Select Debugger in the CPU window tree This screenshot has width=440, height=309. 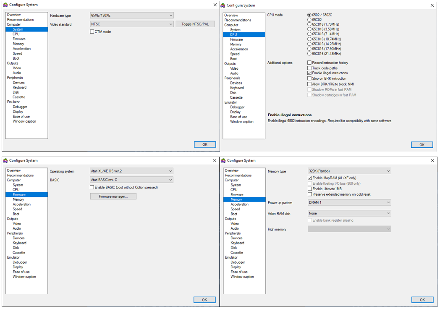(x=237, y=107)
